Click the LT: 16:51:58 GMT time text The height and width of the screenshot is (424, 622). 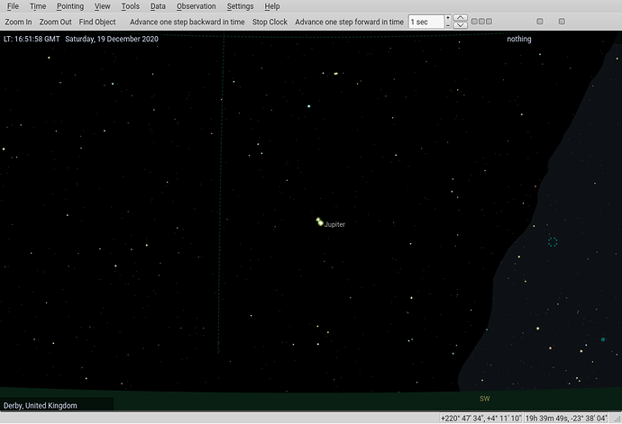point(32,39)
